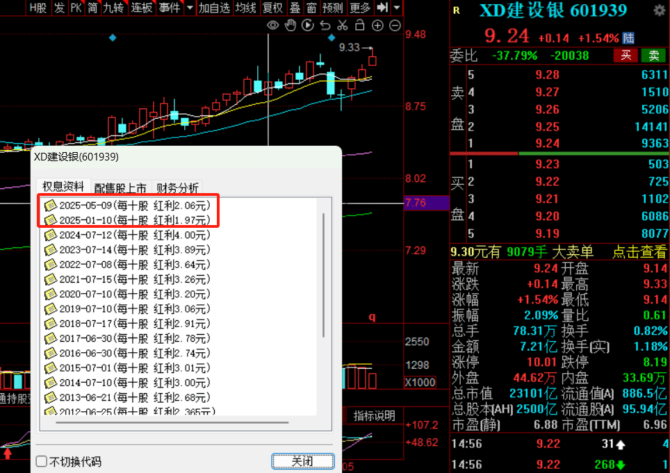Click the X1000 volume scale label
This screenshot has height=473, width=670.
420,382
